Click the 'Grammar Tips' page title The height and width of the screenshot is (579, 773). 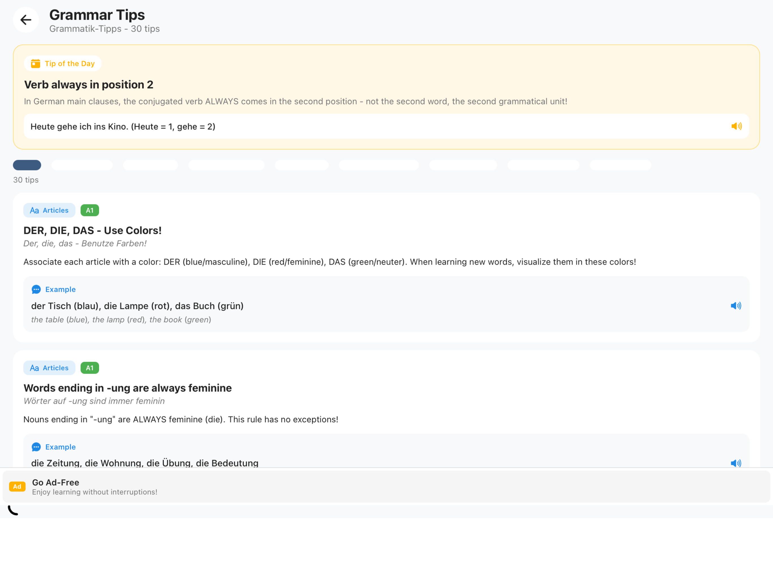(97, 15)
